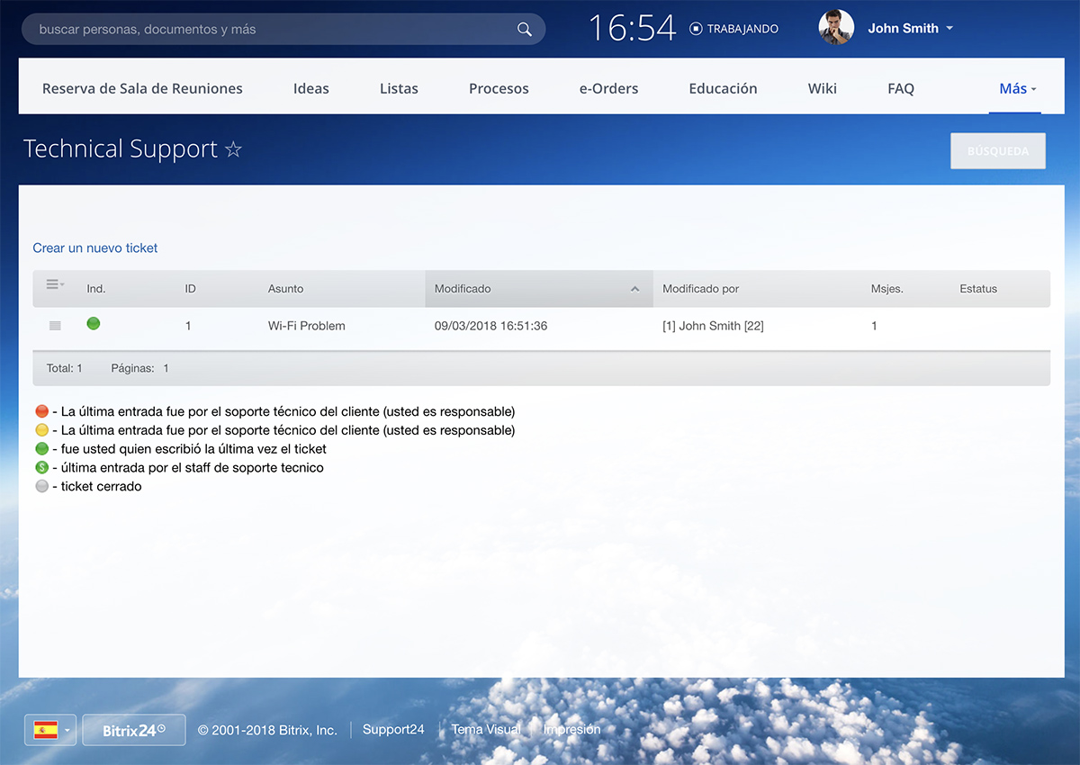Click the Bitrix24 logo in the footer

tap(134, 730)
